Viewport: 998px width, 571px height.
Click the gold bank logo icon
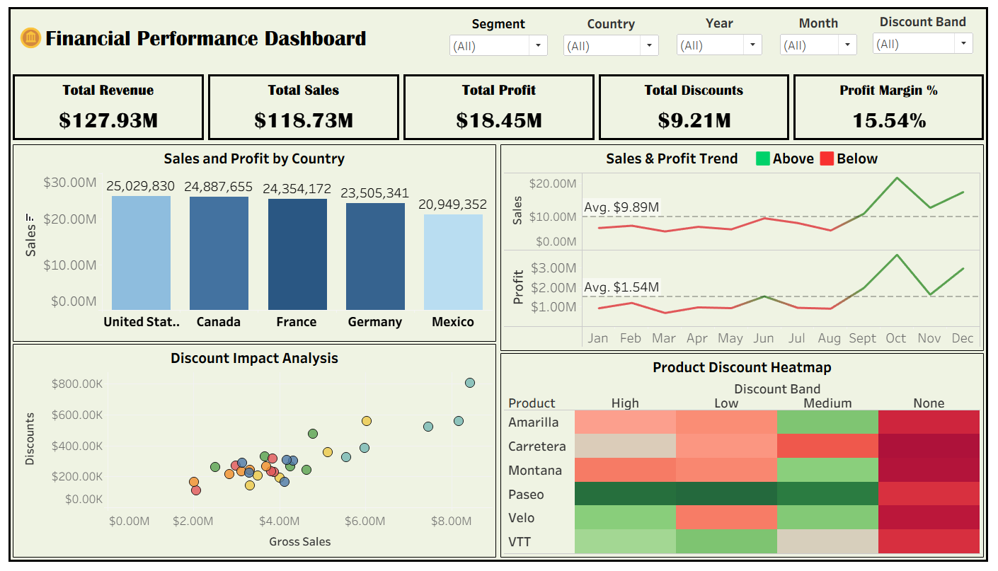30,38
